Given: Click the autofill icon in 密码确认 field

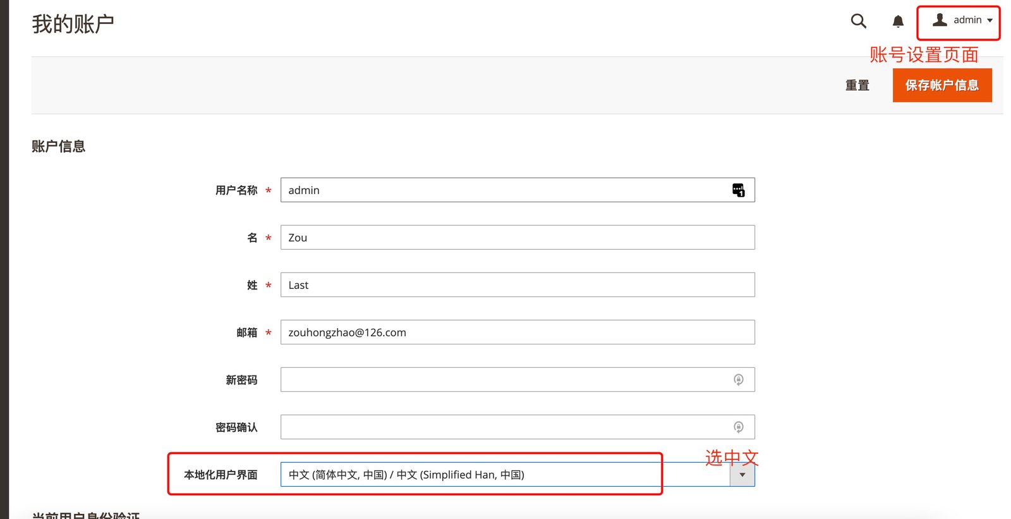Looking at the screenshot, I should (738, 427).
